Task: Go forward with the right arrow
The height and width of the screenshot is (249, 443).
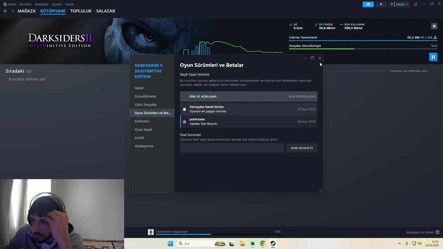Action: pyautogui.click(x=13, y=11)
